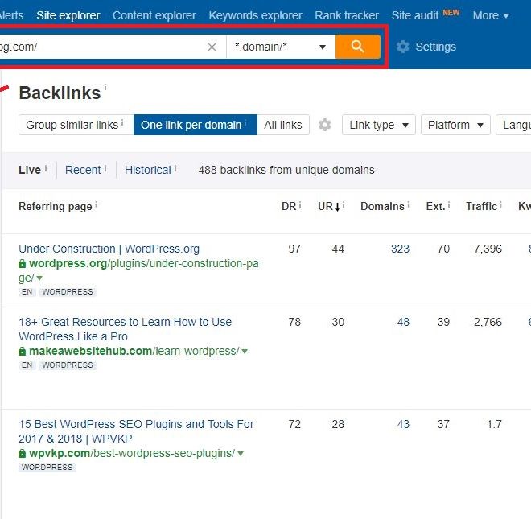Sort by the Ext. column header
Image resolution: width=531 pixels, height=519 pixels.
[435, 206]
